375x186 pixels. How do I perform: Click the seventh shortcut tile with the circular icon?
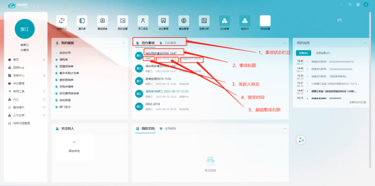pyautogui.click(x=184, y=21)
